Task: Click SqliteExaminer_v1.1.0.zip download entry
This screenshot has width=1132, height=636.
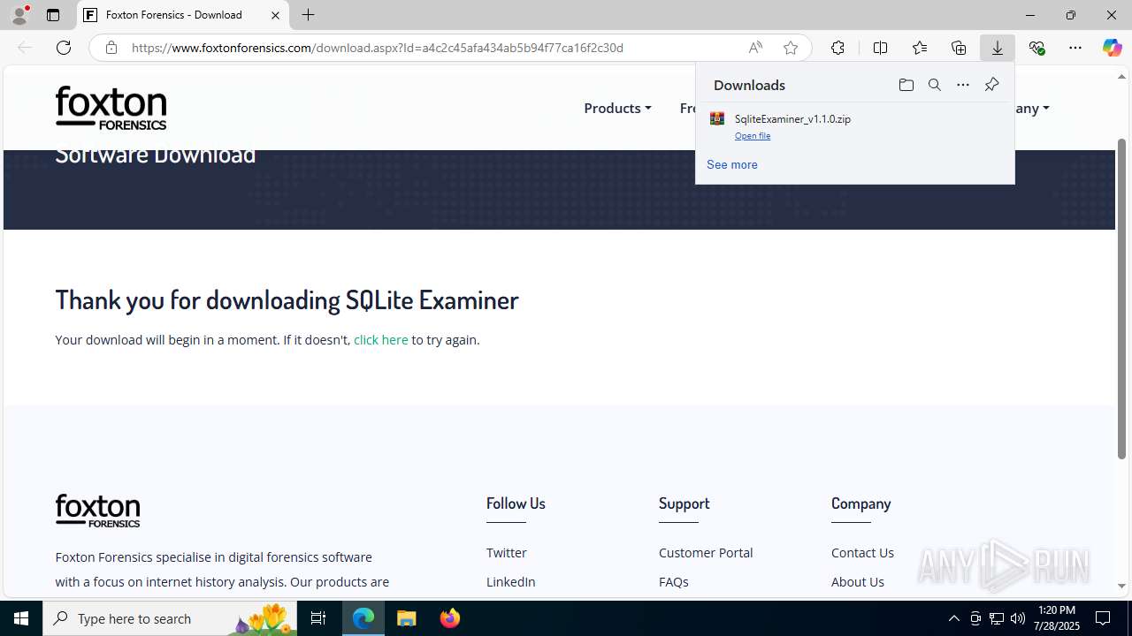Action: (854, 126)
